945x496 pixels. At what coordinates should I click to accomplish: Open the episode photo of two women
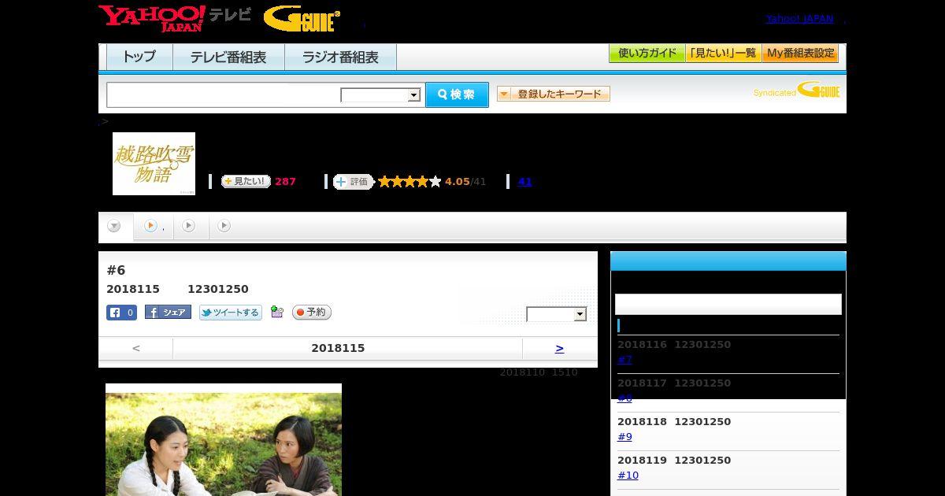224,439
